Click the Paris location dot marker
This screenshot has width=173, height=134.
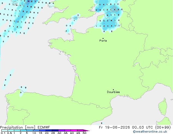103,38
